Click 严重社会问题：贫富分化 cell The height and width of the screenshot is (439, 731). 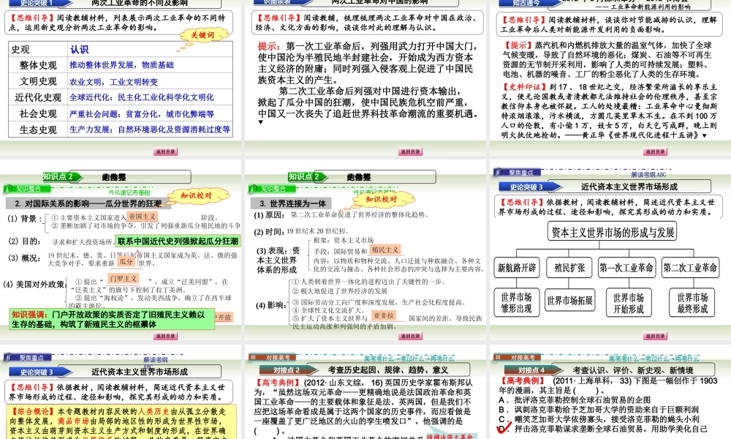pyautogui.click(x=150, y=114)
